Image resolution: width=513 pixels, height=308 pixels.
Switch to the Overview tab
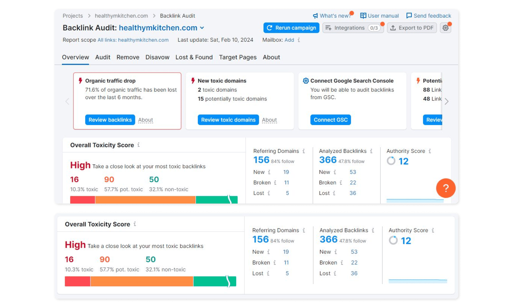76,57
